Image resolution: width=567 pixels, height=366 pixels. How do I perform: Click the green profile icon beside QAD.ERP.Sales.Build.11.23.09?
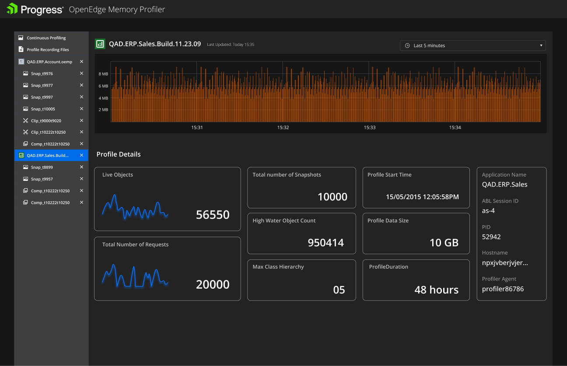pos(100,44)
